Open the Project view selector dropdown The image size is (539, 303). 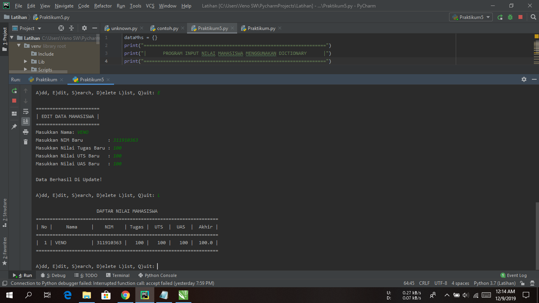27,28
